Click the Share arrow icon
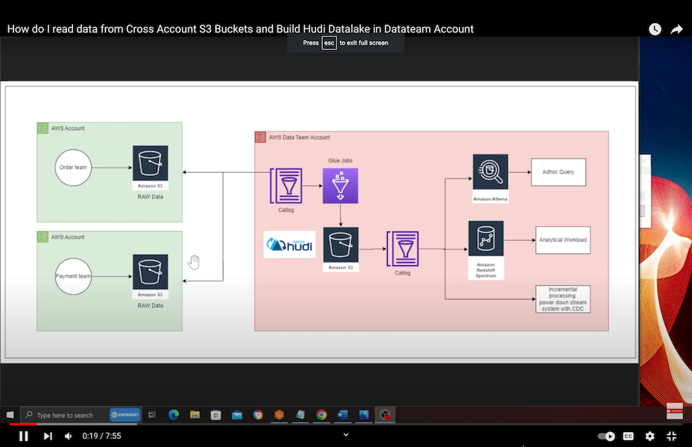Viewport: 692px width, 447px height. point(676,29)
